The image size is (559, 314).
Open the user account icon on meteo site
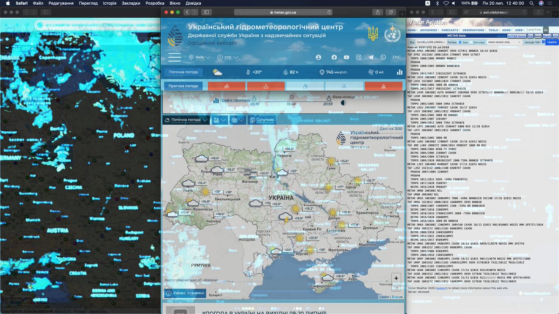(319, 57)
